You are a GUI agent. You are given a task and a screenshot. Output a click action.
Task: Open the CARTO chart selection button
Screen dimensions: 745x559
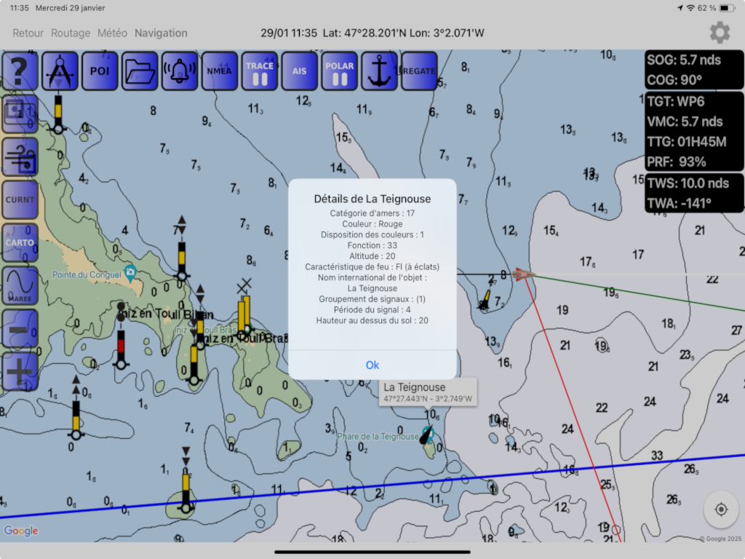[x=20, y=242]
